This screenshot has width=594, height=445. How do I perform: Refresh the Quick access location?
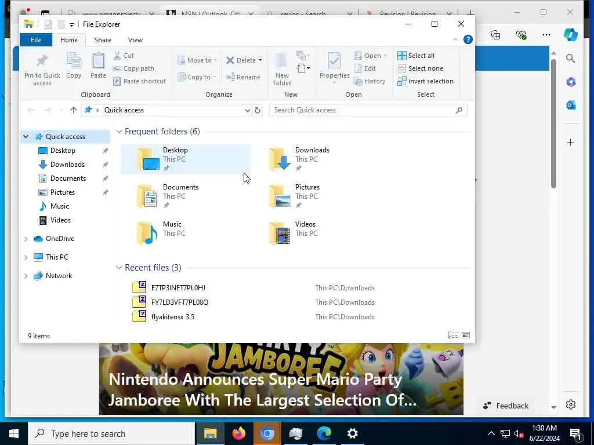(258, 110)
